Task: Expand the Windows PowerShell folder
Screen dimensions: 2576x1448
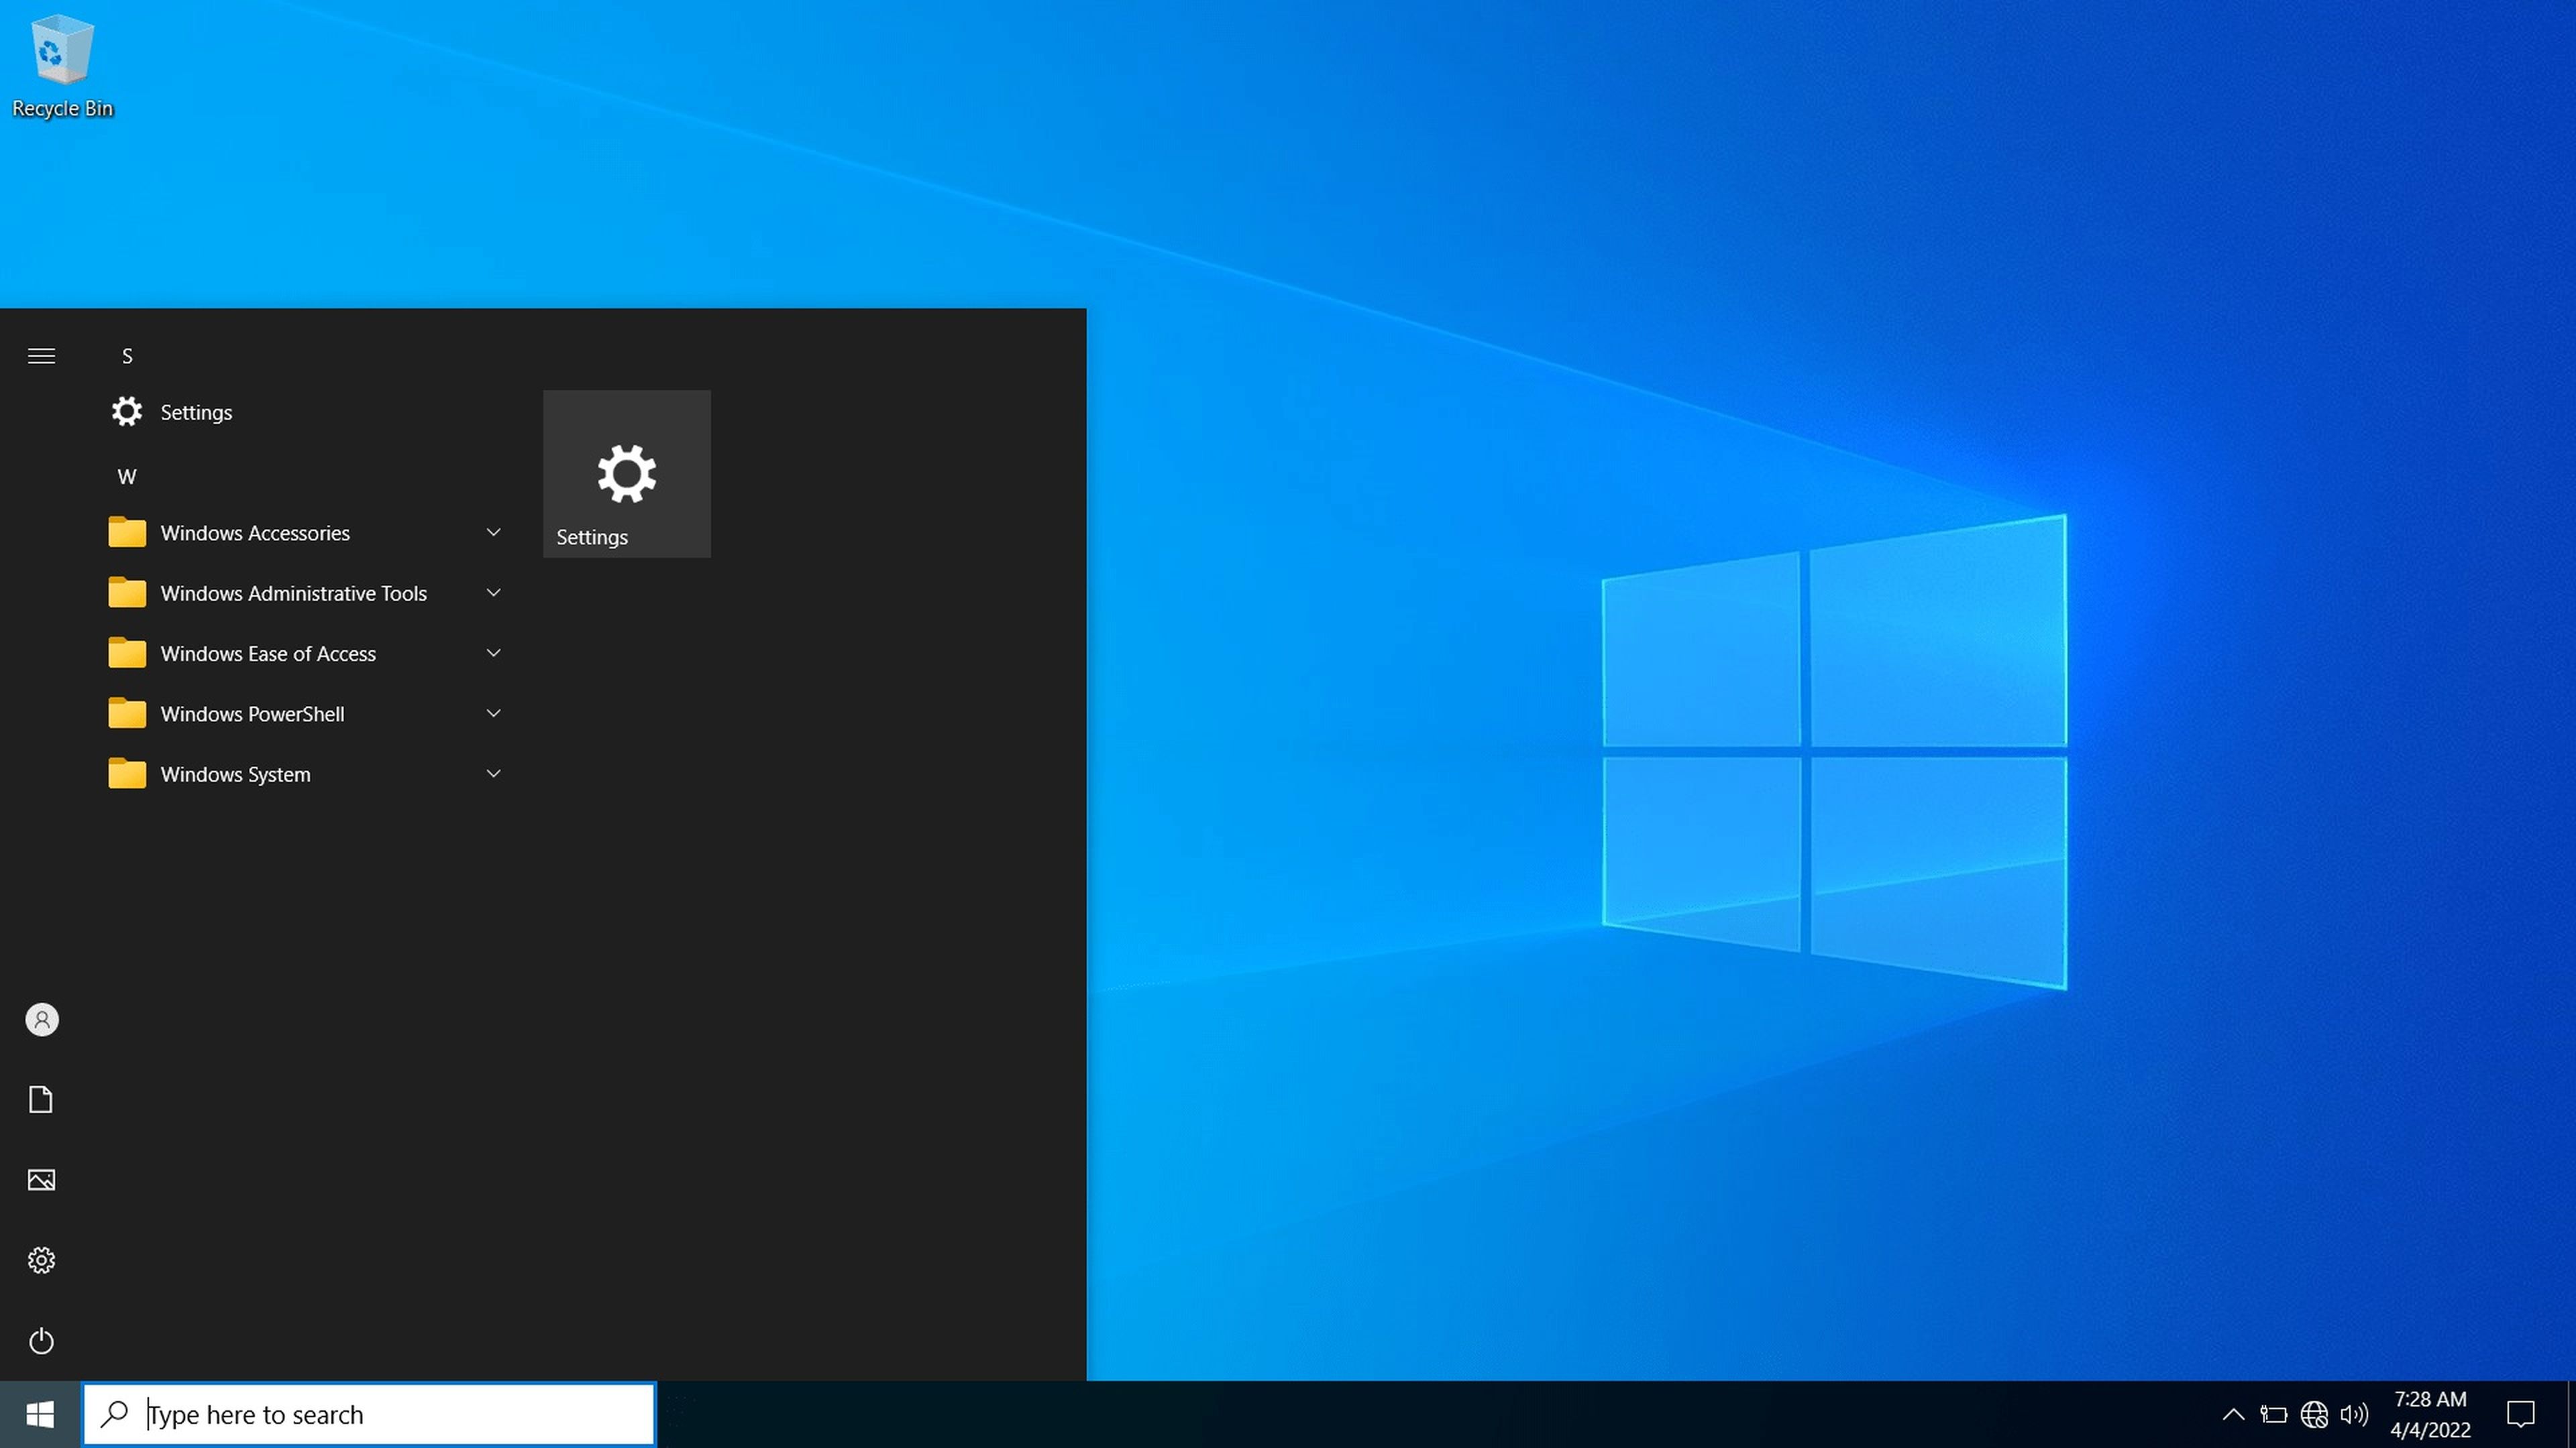Action: (x=492, y=713)
